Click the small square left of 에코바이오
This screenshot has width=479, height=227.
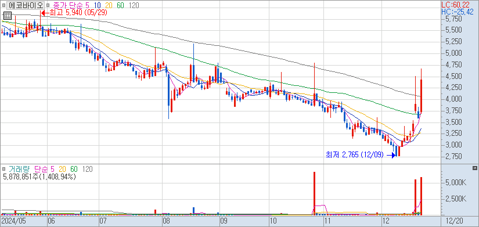pos(3,5)
